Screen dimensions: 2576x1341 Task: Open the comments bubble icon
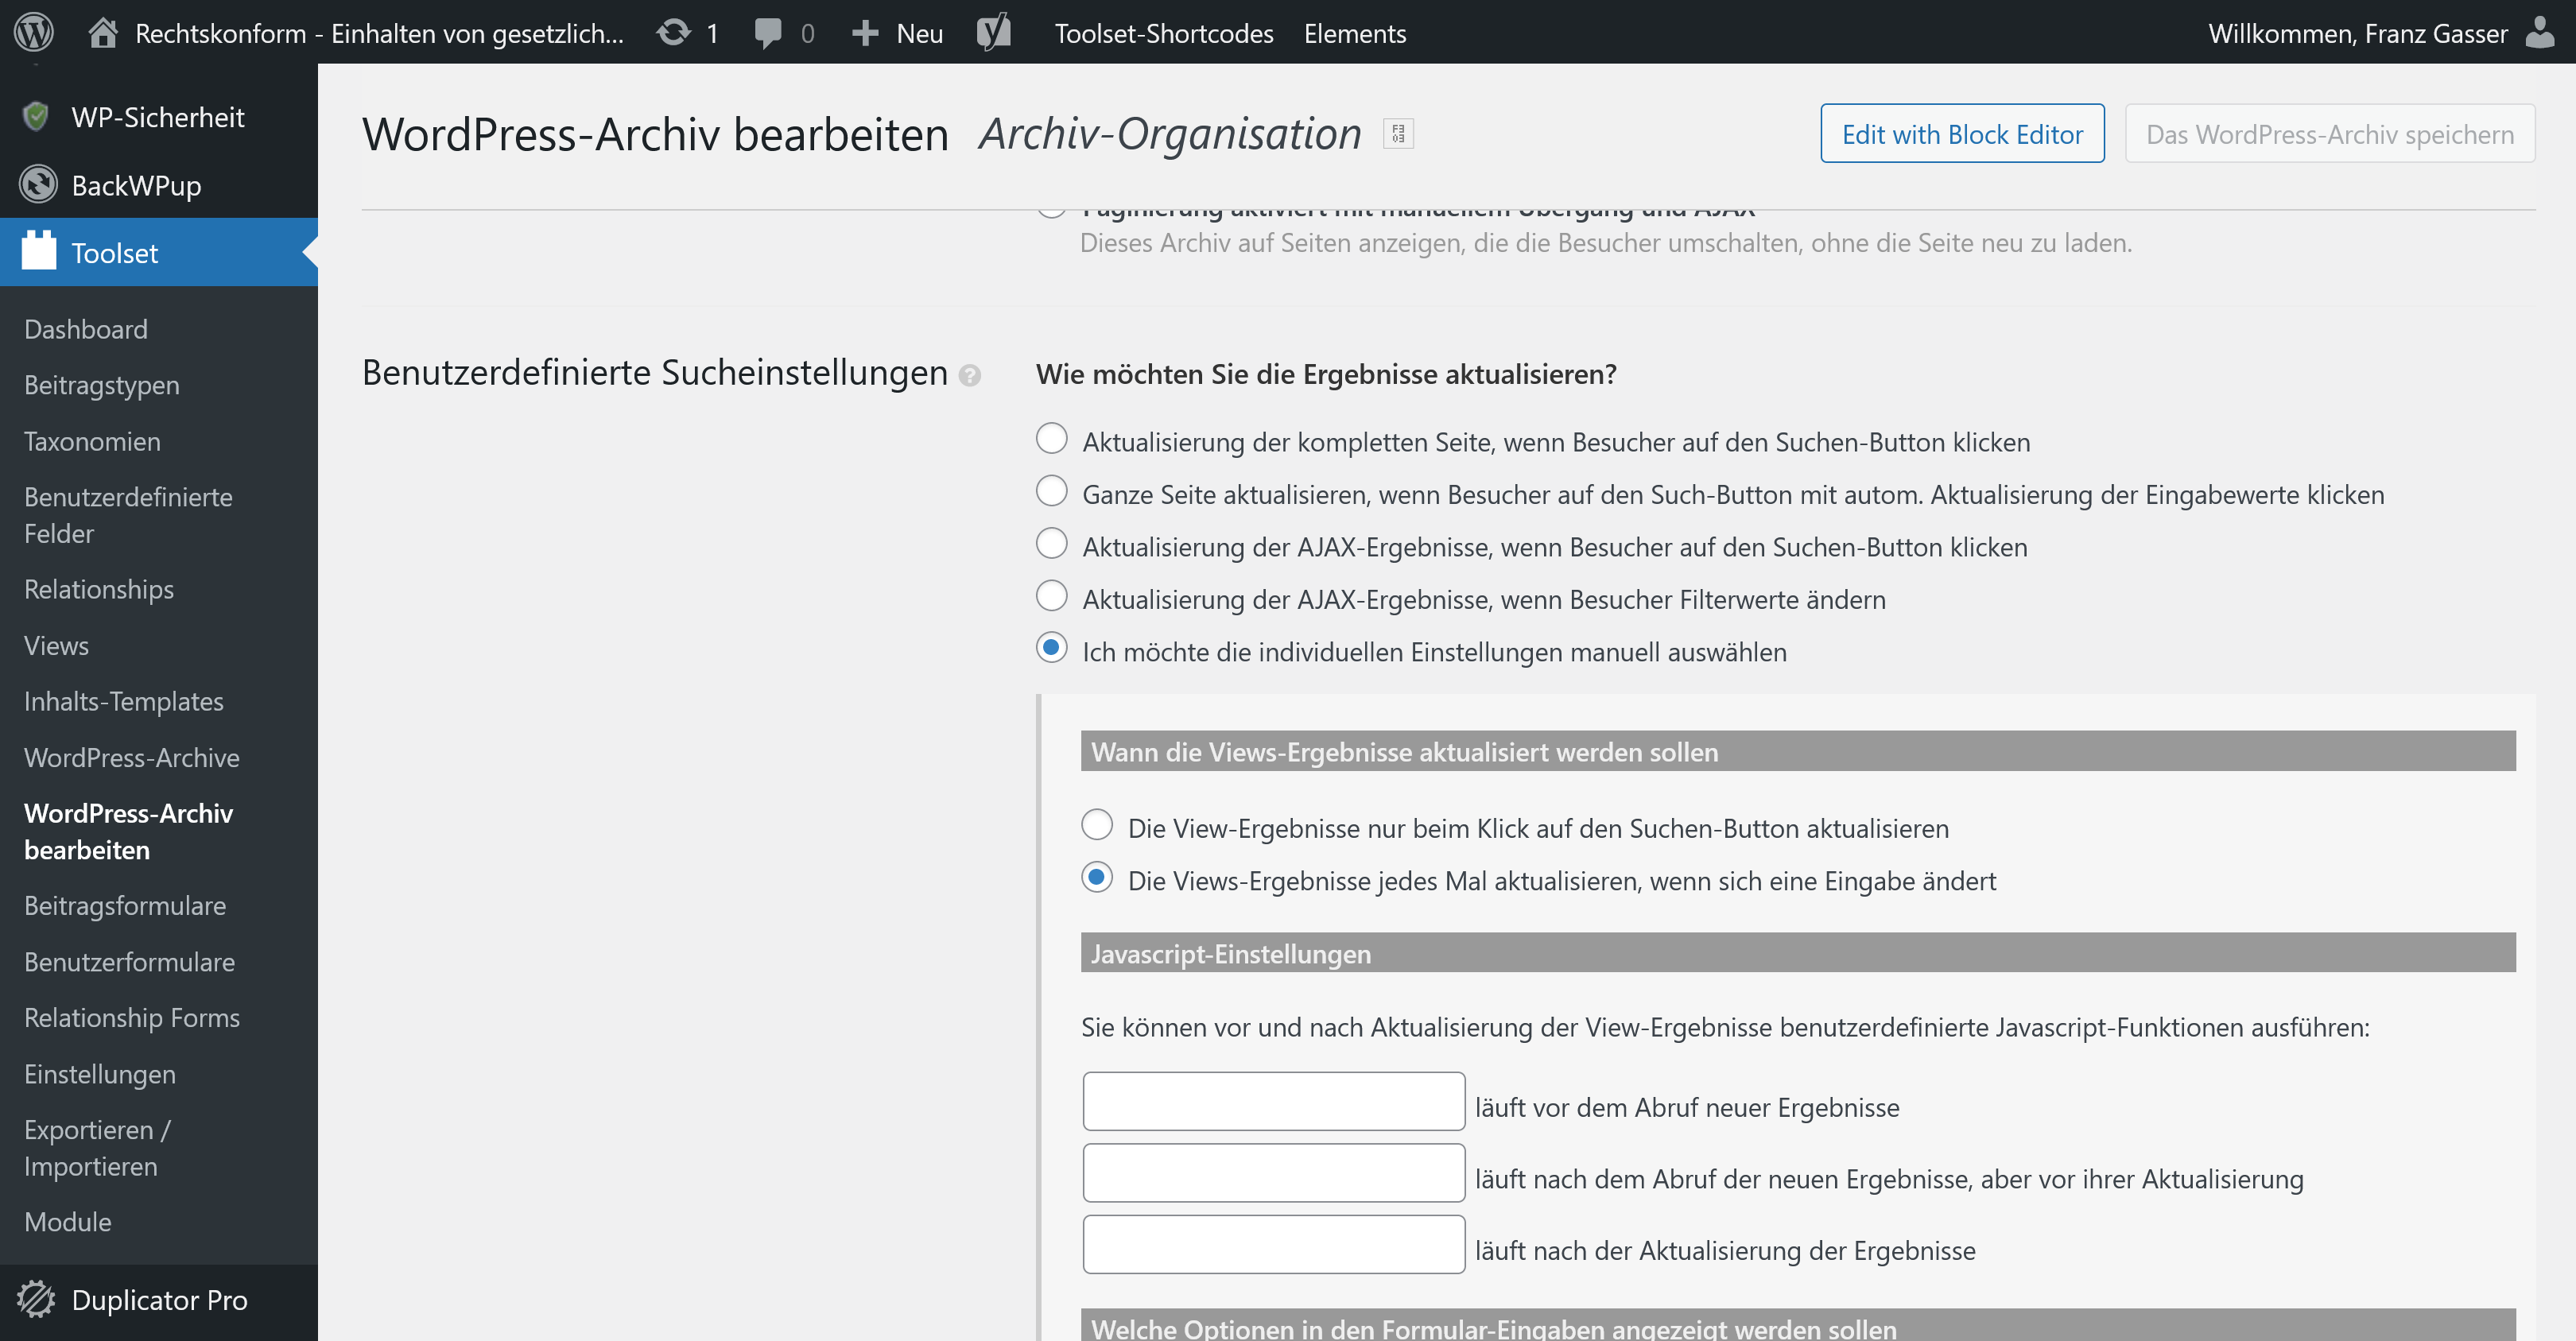click(768, 33)
